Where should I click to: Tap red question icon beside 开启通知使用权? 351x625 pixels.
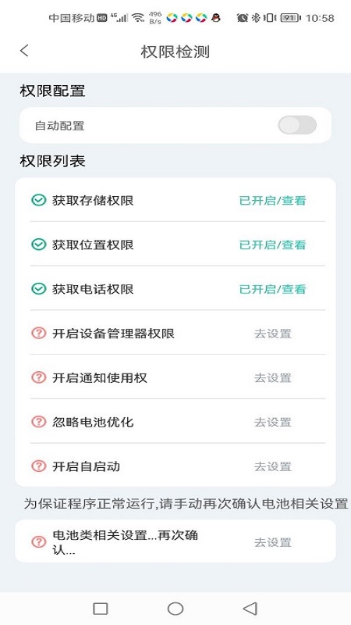click(38, 377)
